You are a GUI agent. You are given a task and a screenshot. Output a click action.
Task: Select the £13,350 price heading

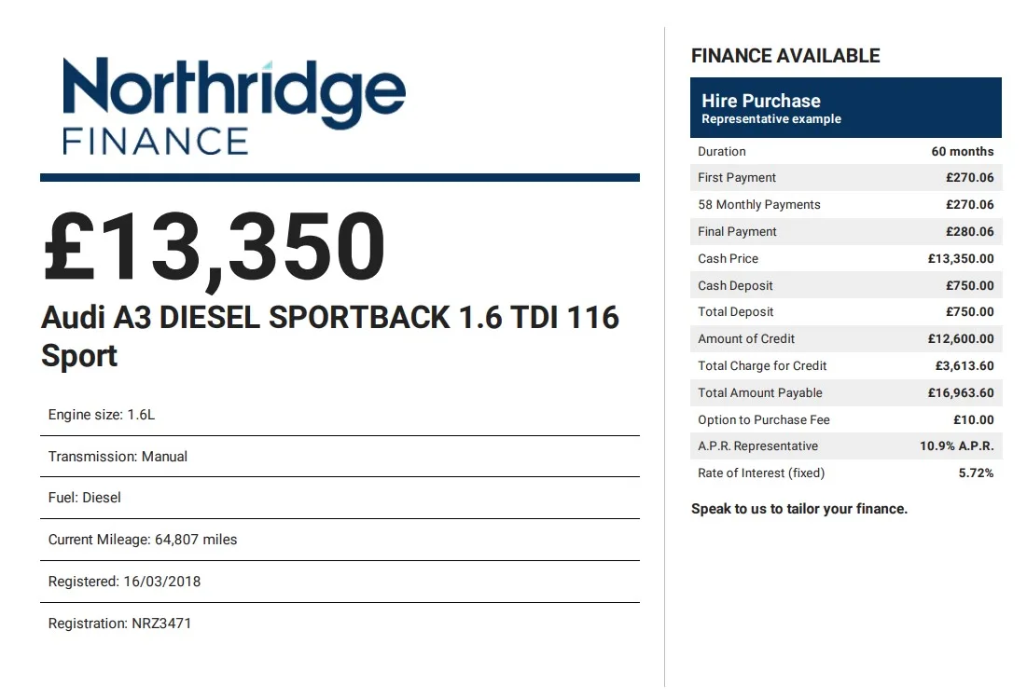[215, 247]
